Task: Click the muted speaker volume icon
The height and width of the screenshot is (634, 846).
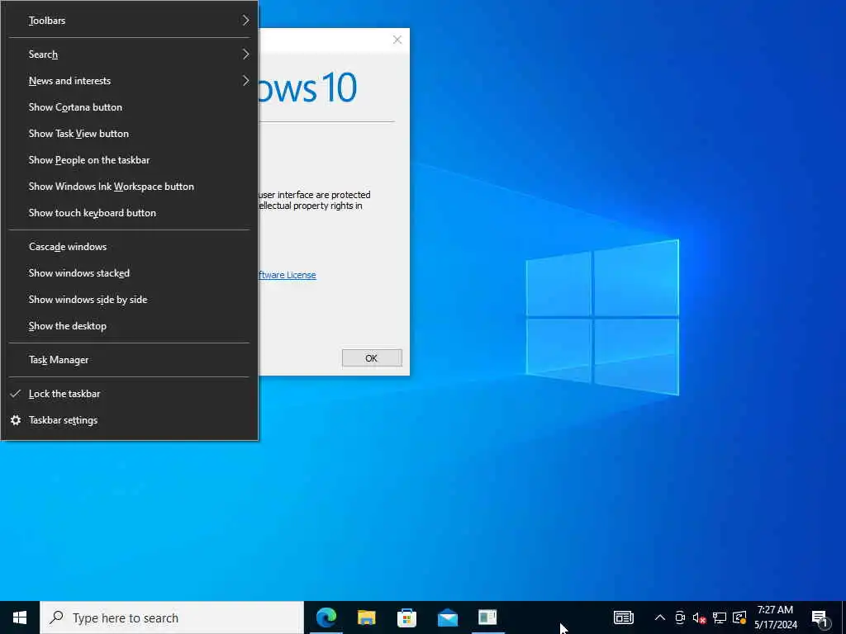Action: click(x=699, y=617)
